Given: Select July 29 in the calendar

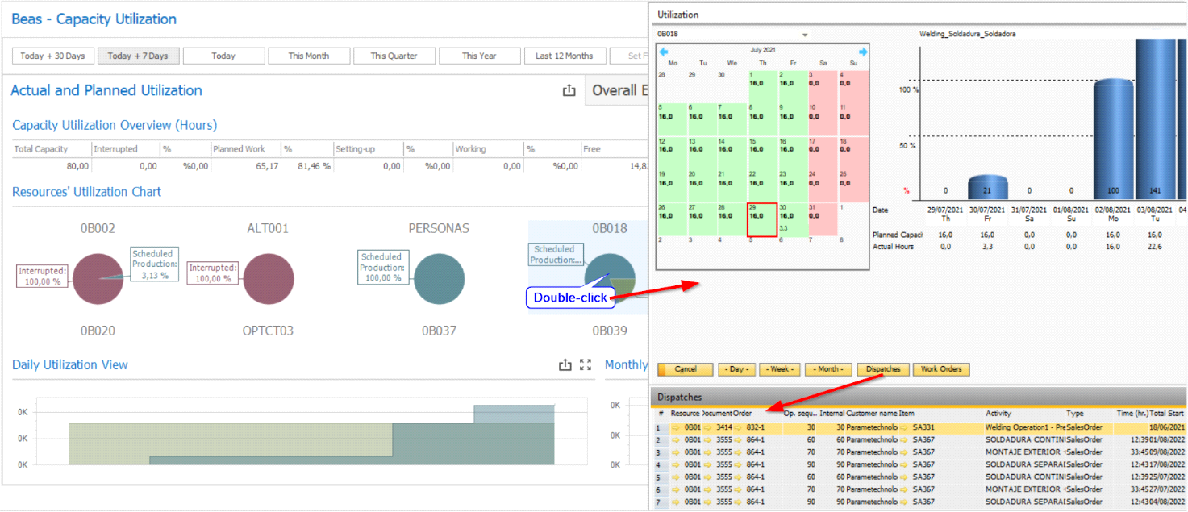Looking at the screenshot, I should coord(762,220).
